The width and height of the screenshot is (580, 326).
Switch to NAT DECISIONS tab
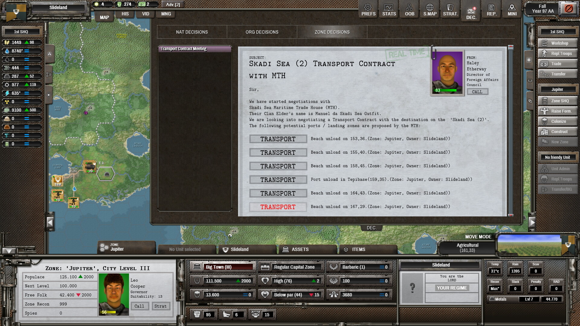pos(192,32)
